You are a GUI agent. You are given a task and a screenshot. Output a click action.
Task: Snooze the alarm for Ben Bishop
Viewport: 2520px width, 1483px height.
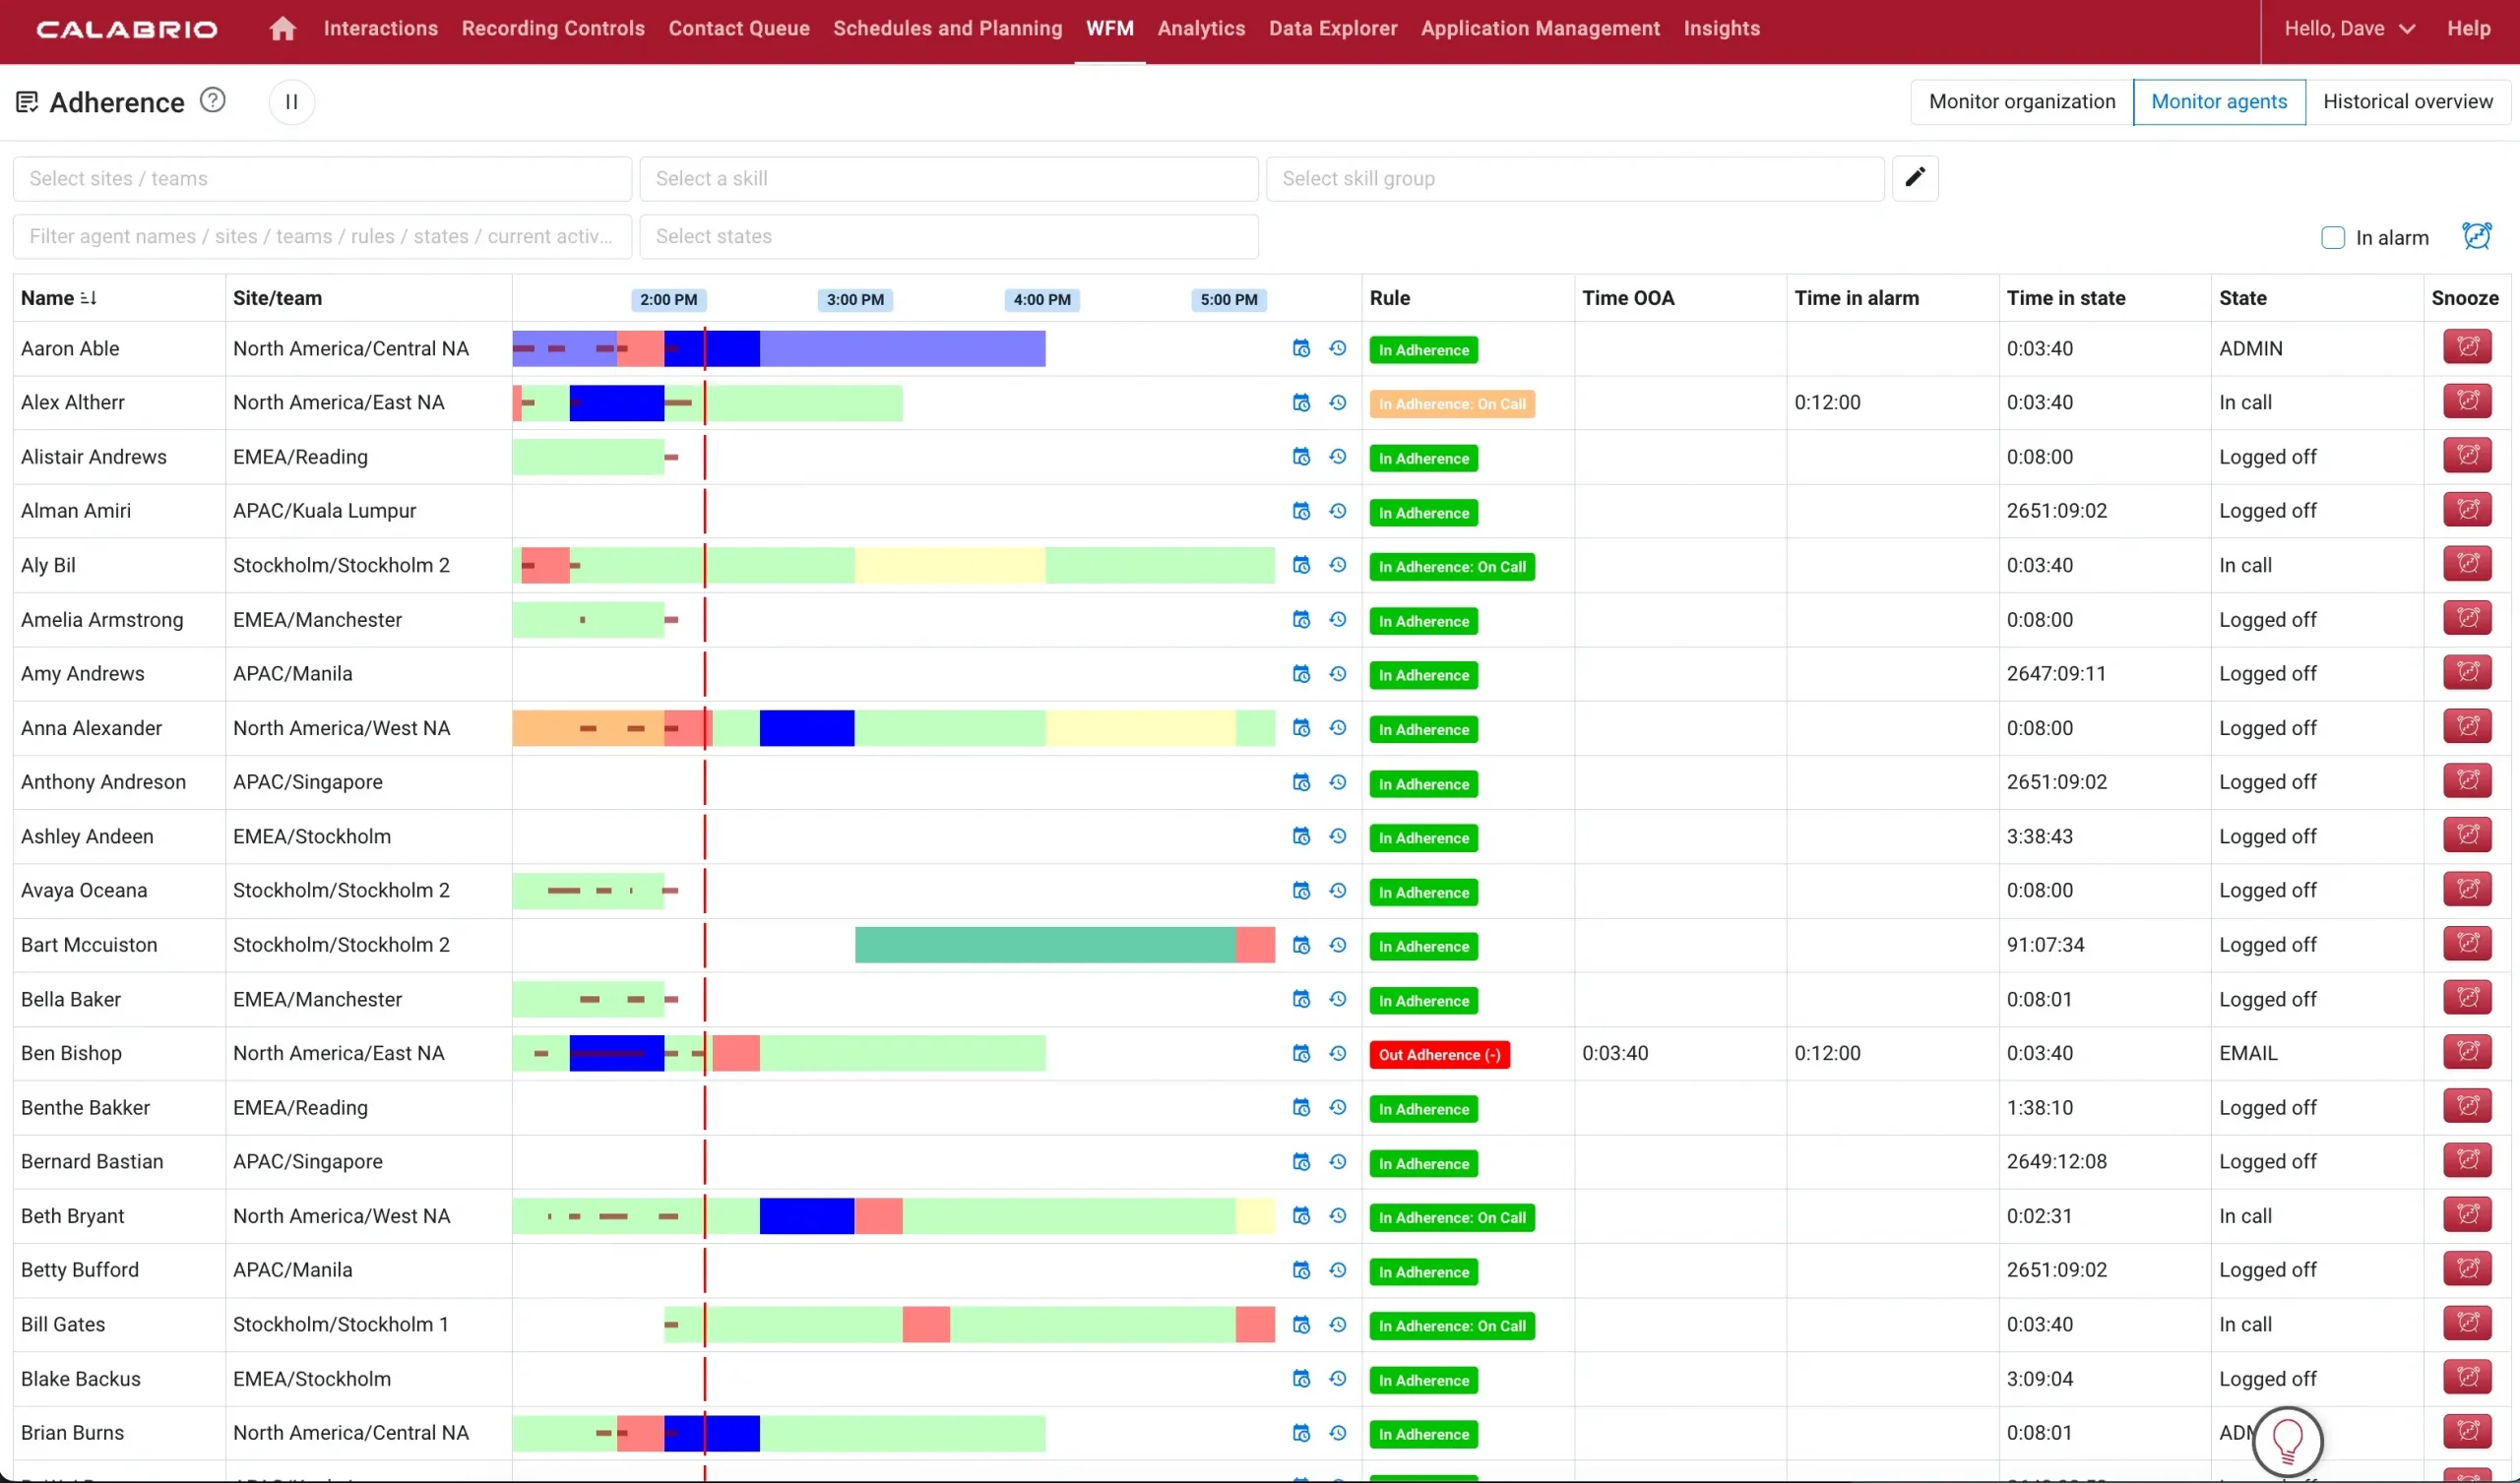pyautogui.click(x=2468, y=1051)
